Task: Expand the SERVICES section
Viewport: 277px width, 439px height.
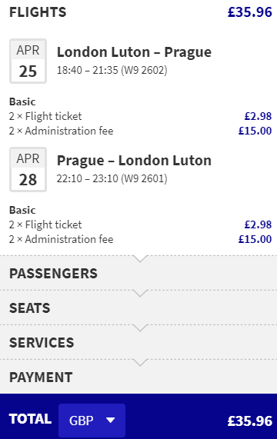Action: (138, 342)
